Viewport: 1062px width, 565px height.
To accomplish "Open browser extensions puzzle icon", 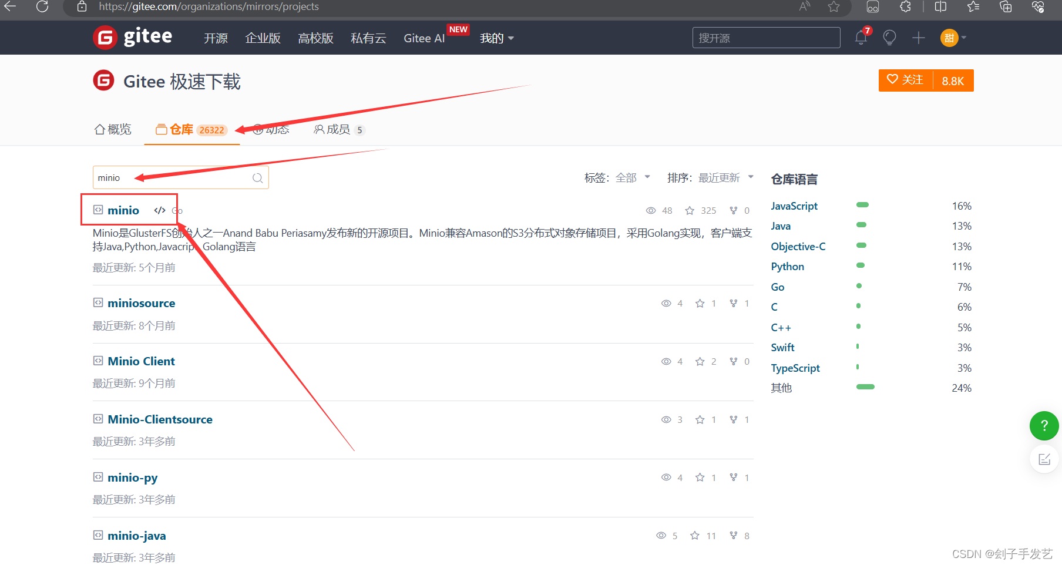I will point(906,6).
